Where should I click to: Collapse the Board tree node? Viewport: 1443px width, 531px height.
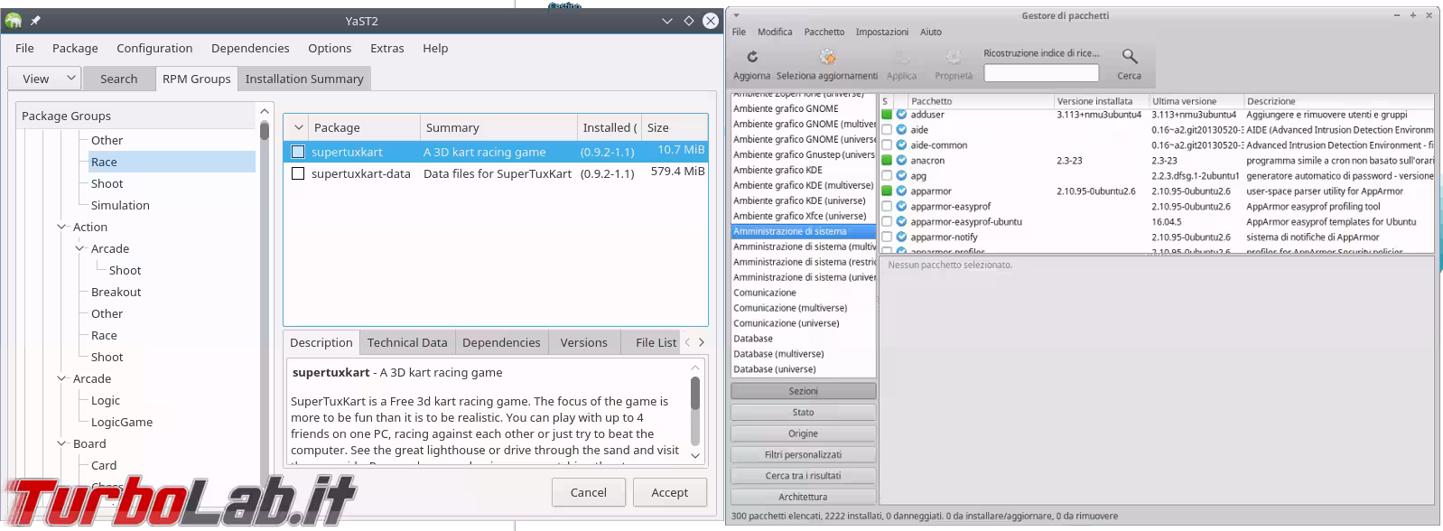click(x=61, y=443)
